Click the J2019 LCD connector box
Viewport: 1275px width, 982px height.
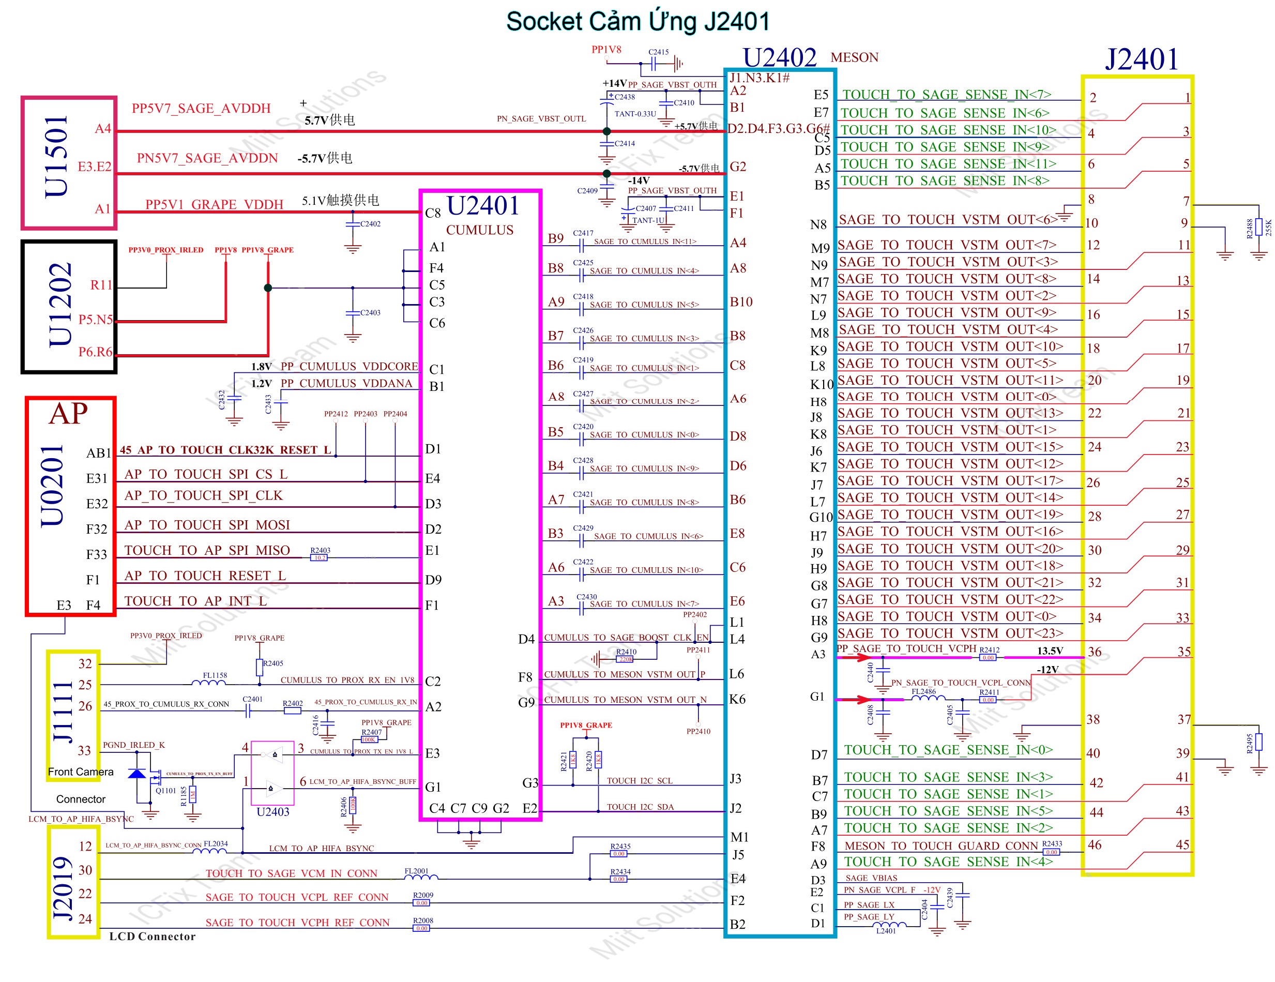[x=73, y=882]
